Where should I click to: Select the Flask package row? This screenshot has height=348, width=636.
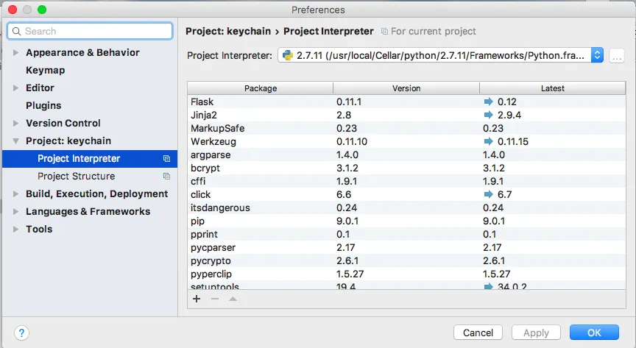pos(261,102)
